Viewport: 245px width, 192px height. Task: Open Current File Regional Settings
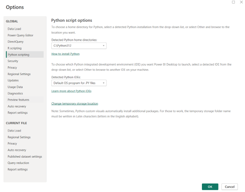click(x=19, y=137)
